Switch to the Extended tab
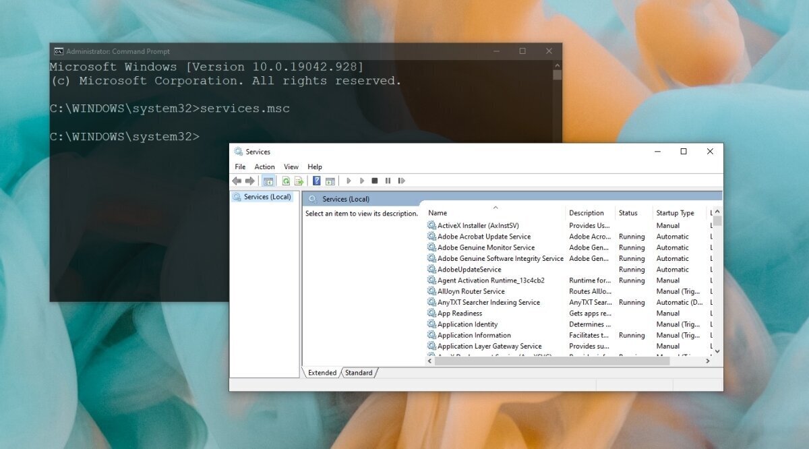The height and width of the screenshot is (449, 809). (322, 372)
